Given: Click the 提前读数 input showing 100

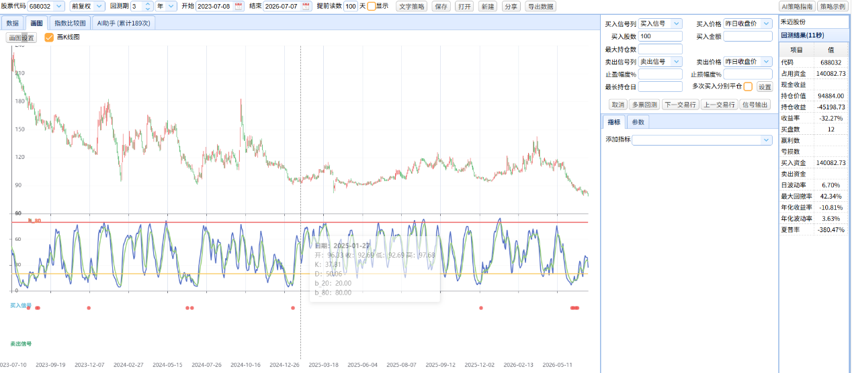Looking at the screenshot, I should click(x=350, y=6).
